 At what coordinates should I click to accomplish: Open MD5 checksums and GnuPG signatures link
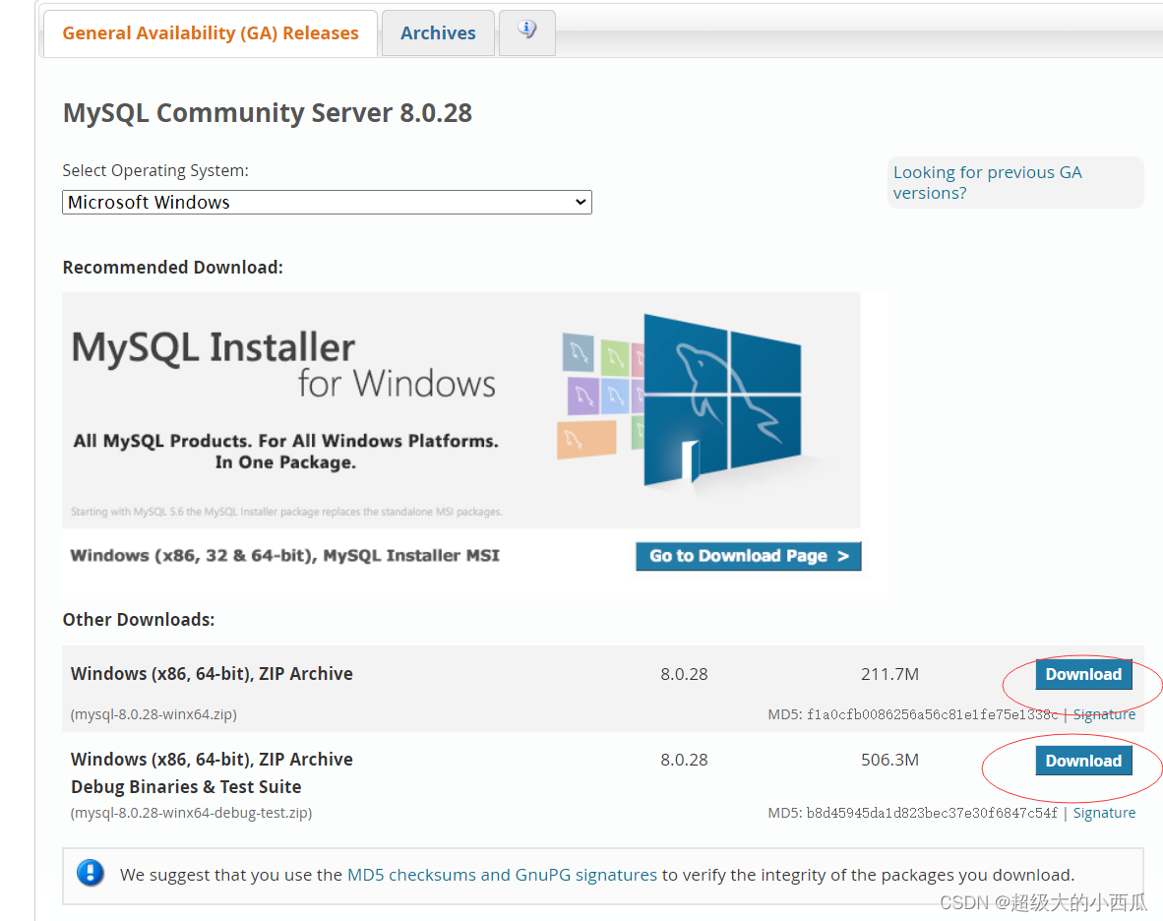[502, 875]
